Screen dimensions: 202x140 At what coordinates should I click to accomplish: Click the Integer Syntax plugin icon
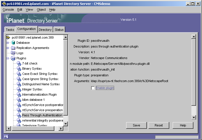19,89
